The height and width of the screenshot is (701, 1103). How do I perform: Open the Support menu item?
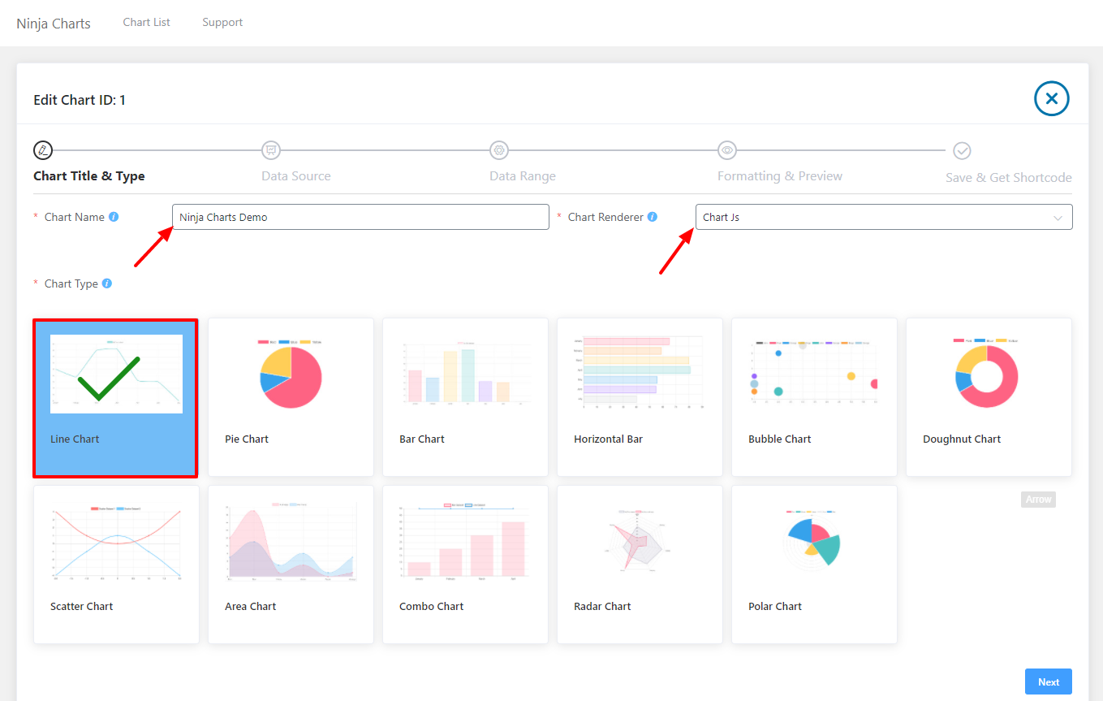point(222,22)
